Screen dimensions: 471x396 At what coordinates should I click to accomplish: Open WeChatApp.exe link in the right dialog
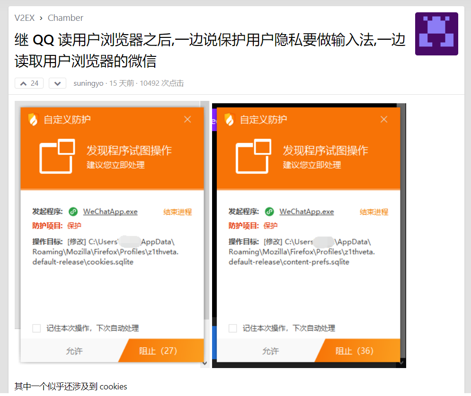coord(307,212)
